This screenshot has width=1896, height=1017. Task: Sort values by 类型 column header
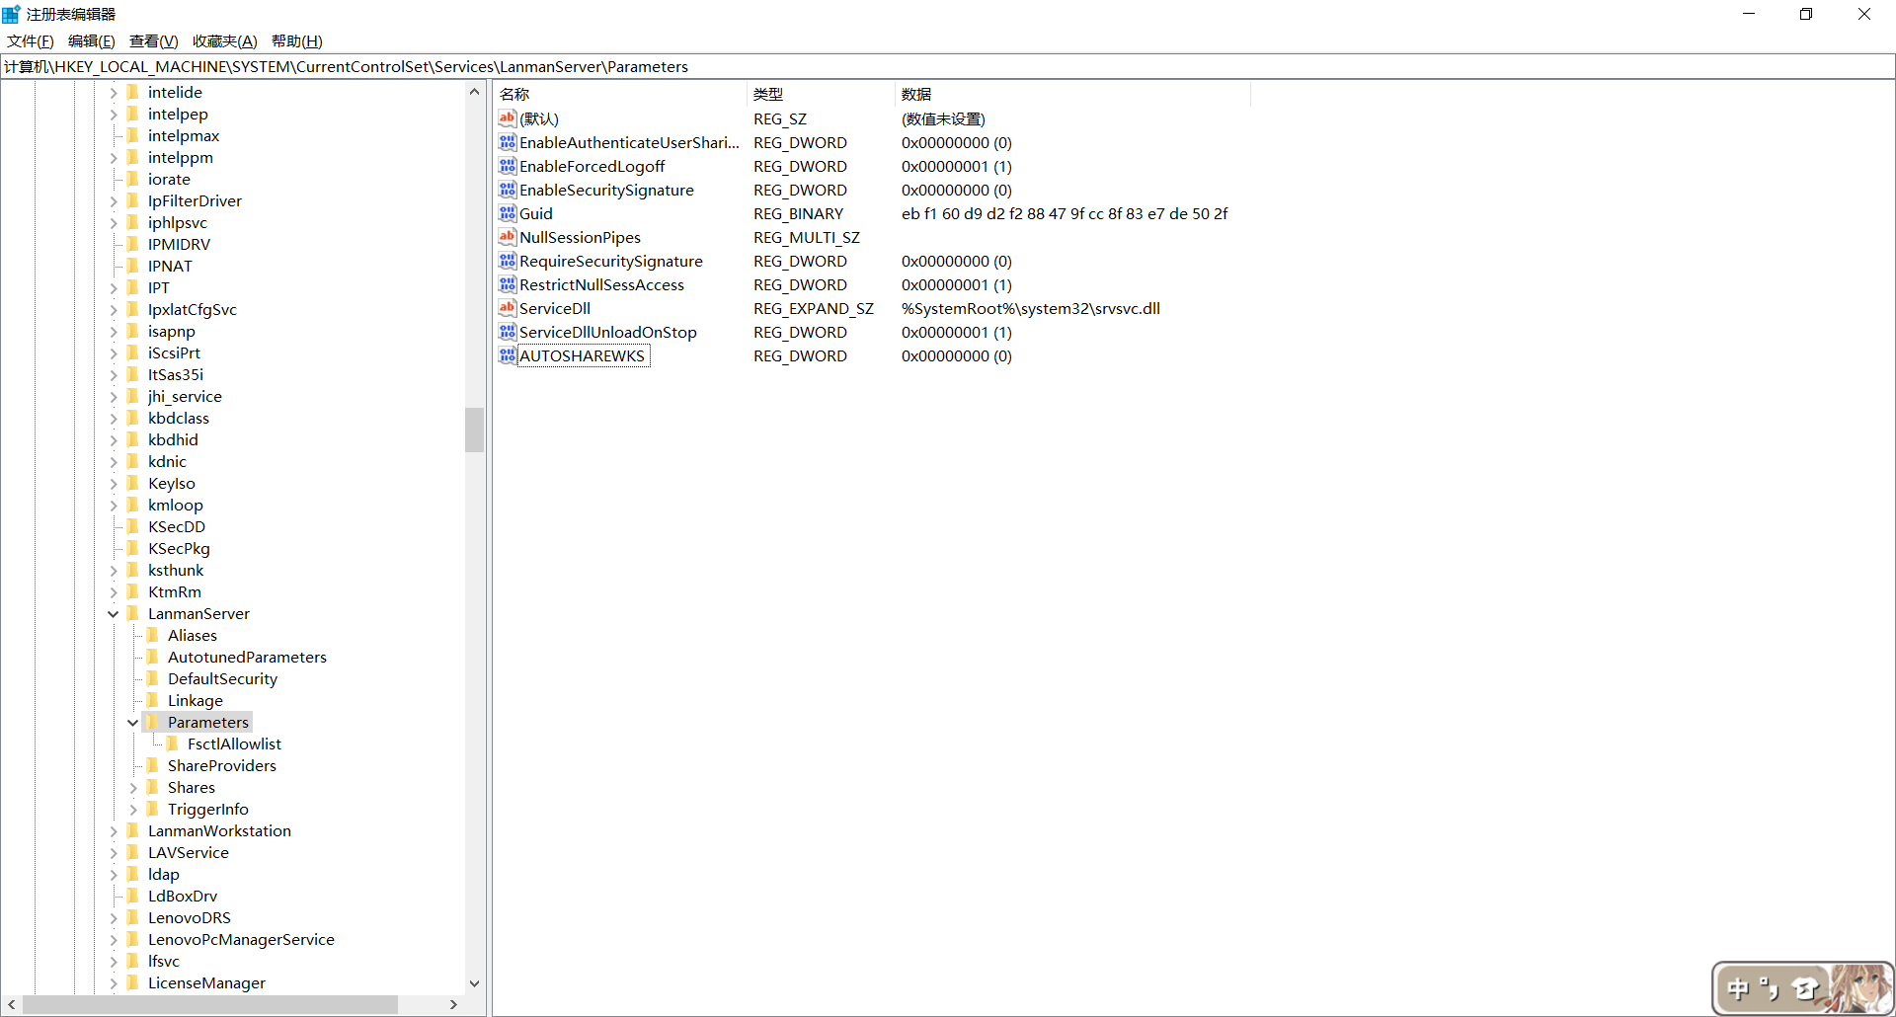[821, 94]
